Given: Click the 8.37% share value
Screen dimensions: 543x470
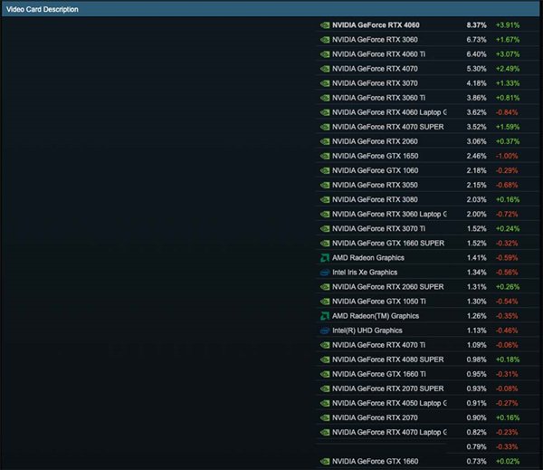Looking at the screenshot, I should tap(477, 25).
